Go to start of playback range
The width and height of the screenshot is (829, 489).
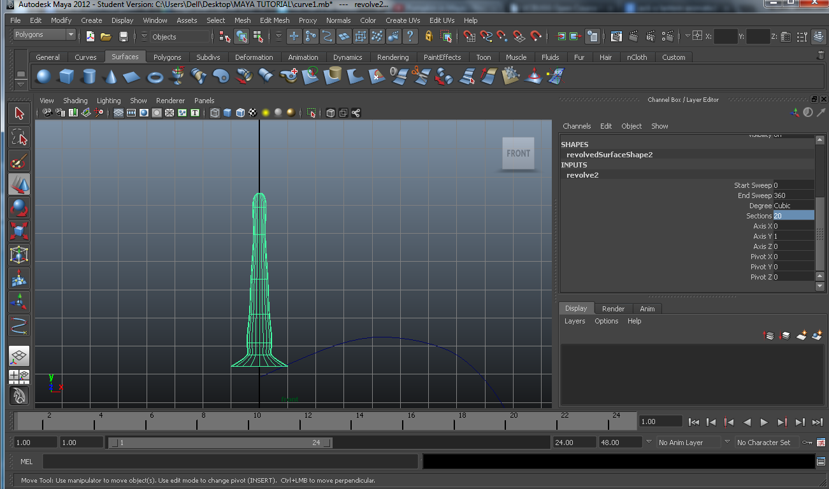tap(694, 422)
